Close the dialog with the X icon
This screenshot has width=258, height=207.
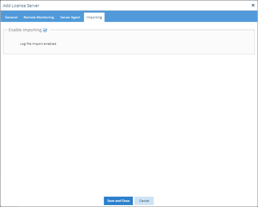pos(253,5)
